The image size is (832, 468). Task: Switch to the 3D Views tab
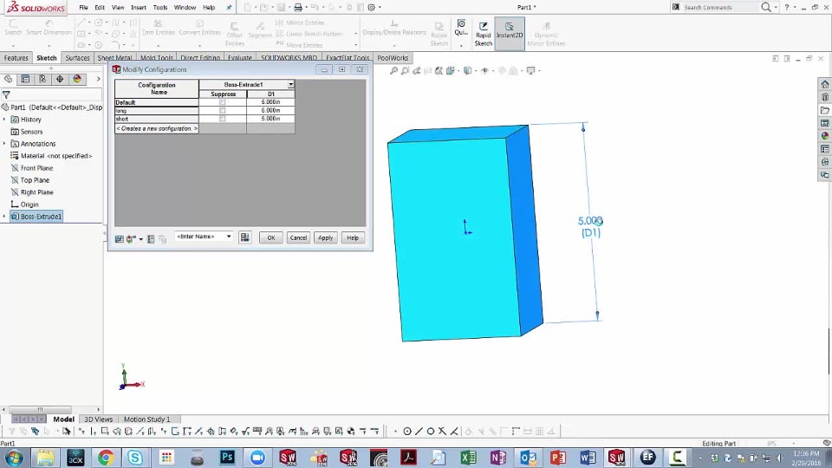click(98, 419)
